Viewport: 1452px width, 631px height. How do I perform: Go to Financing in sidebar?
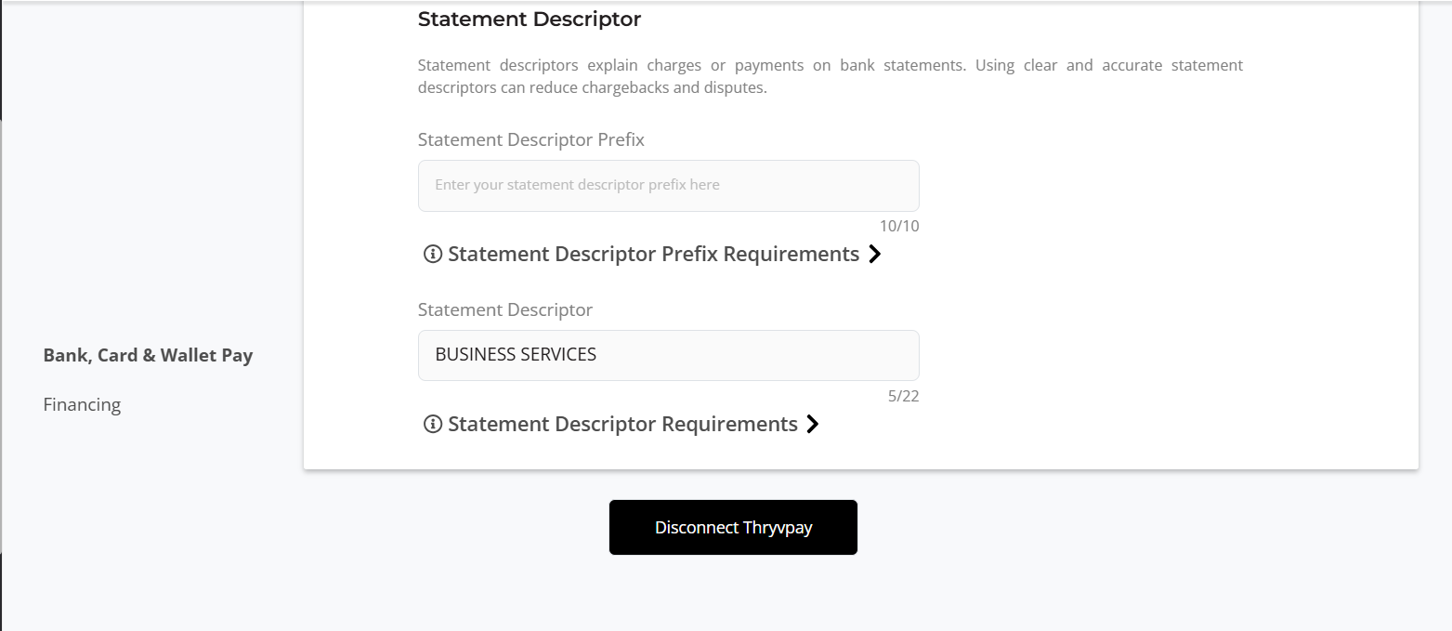point(82,404)
